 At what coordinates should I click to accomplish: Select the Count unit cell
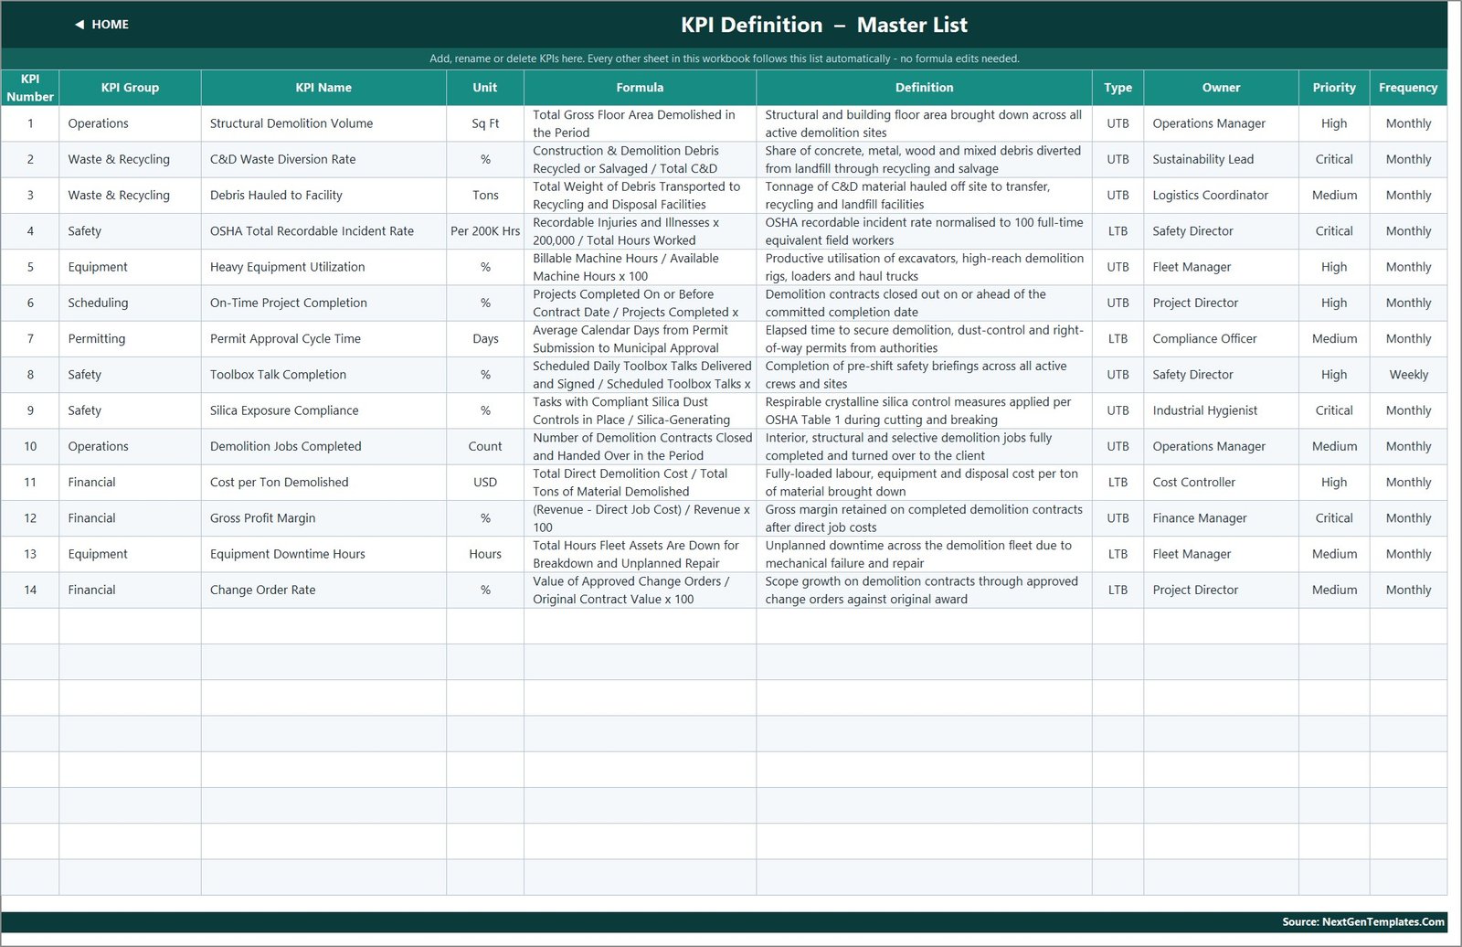[x=485, y=446]
